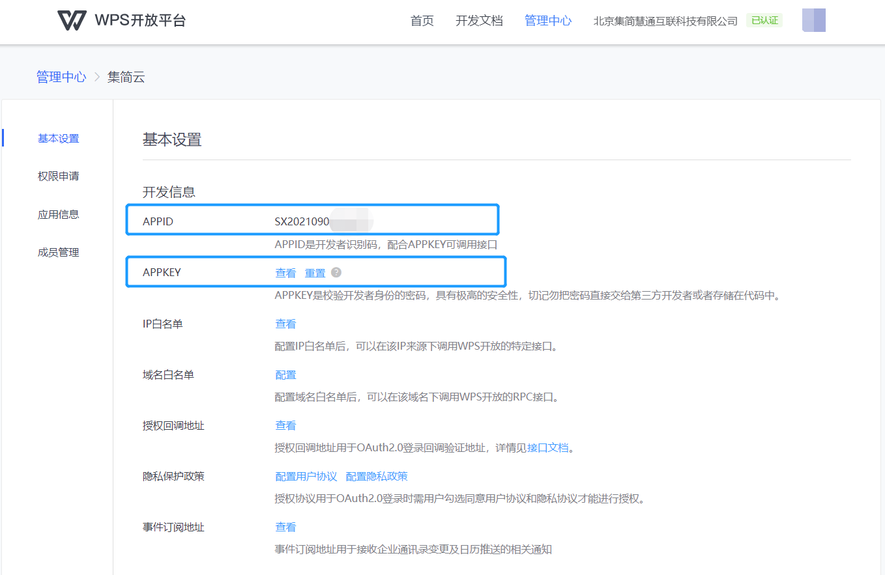The image size is (885, 575).
Task: Switch to the 应用信息 sidebar section
Action: pos(58,214)
